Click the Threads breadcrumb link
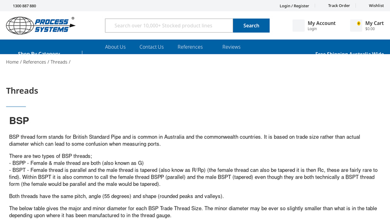This screenshot has width=390, height=219. (x=59, y=62)
